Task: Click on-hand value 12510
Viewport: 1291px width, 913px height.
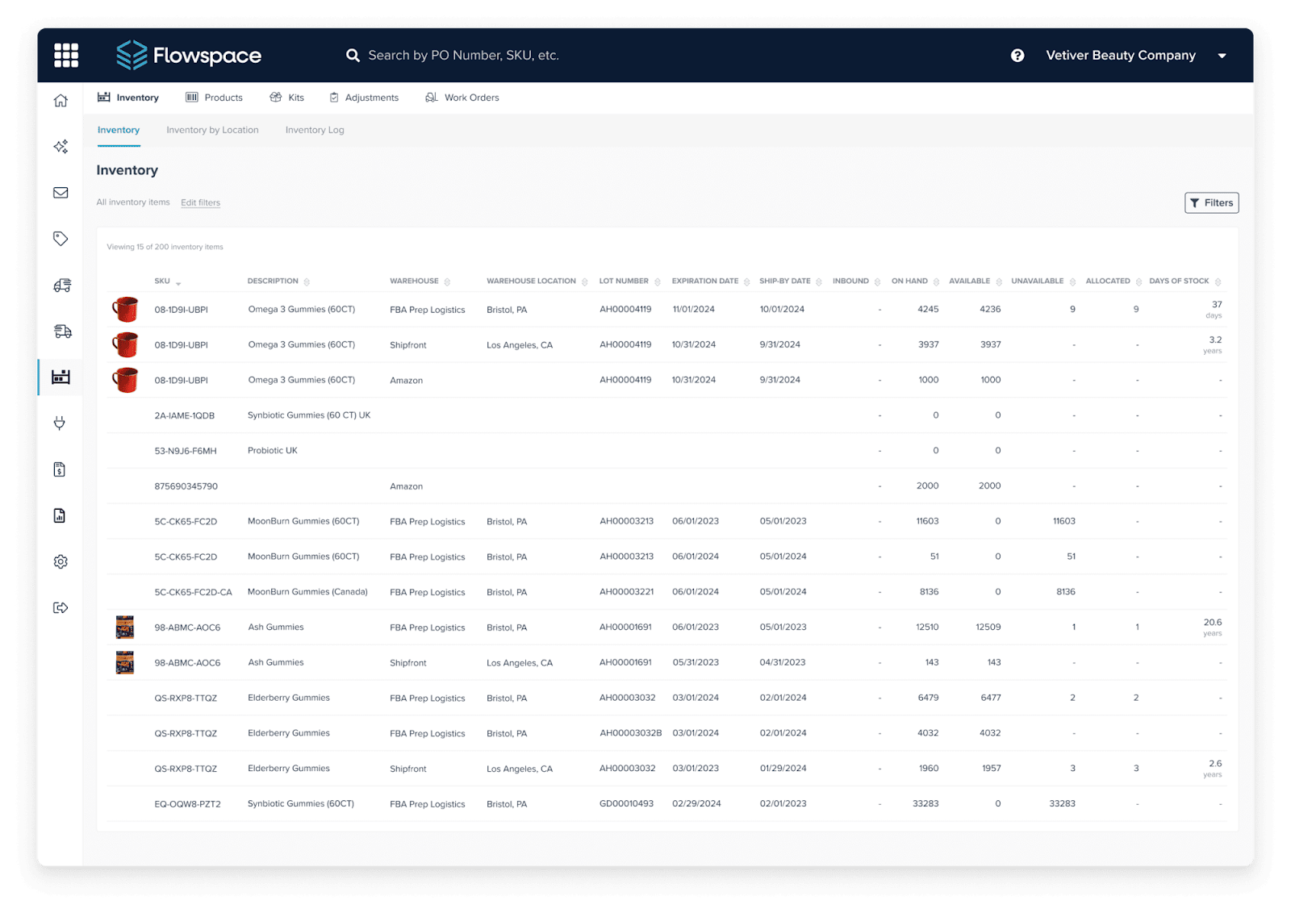Action: [927, 627]
